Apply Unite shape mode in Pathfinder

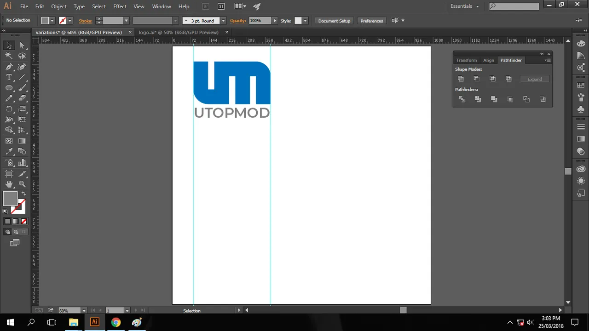tap(461, 79)
